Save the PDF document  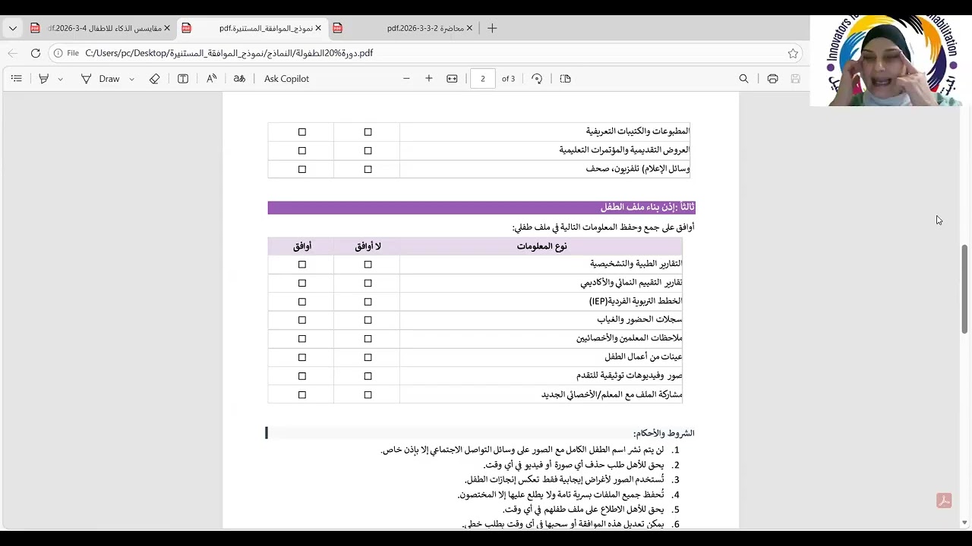795,79
